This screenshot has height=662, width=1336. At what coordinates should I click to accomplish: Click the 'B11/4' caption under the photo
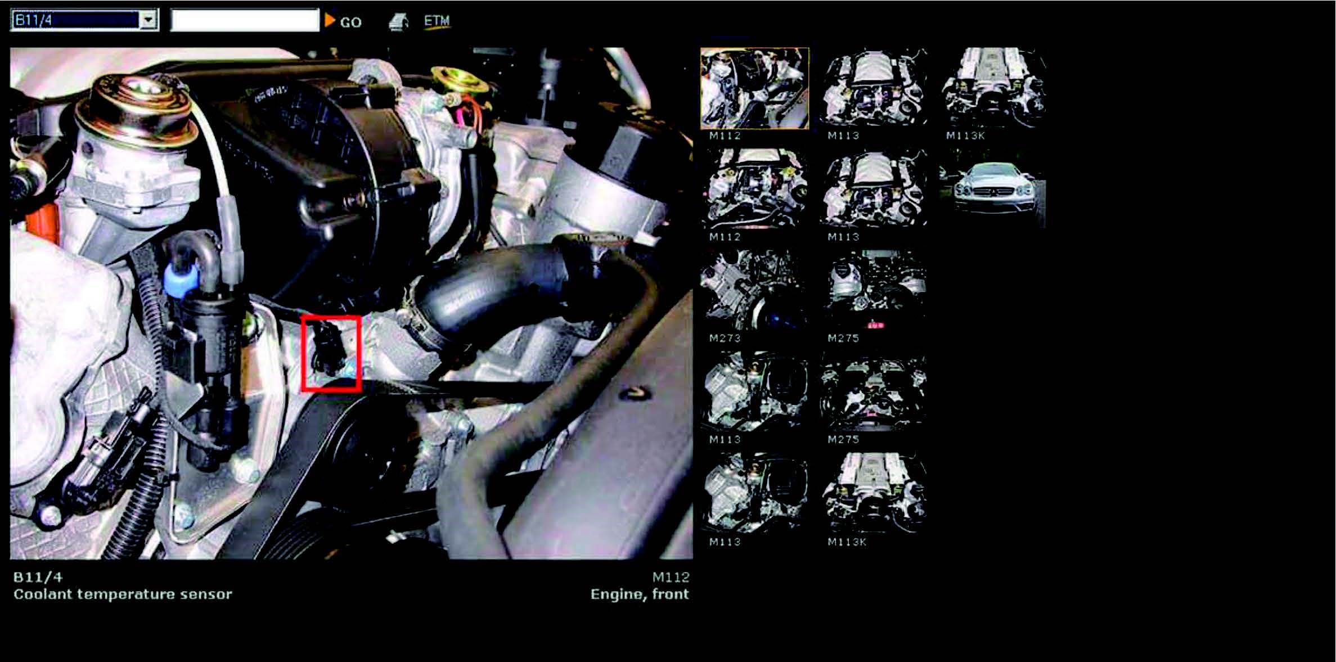point(38,577)
